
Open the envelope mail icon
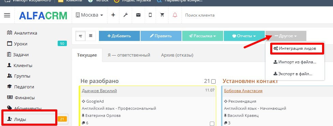138,15
